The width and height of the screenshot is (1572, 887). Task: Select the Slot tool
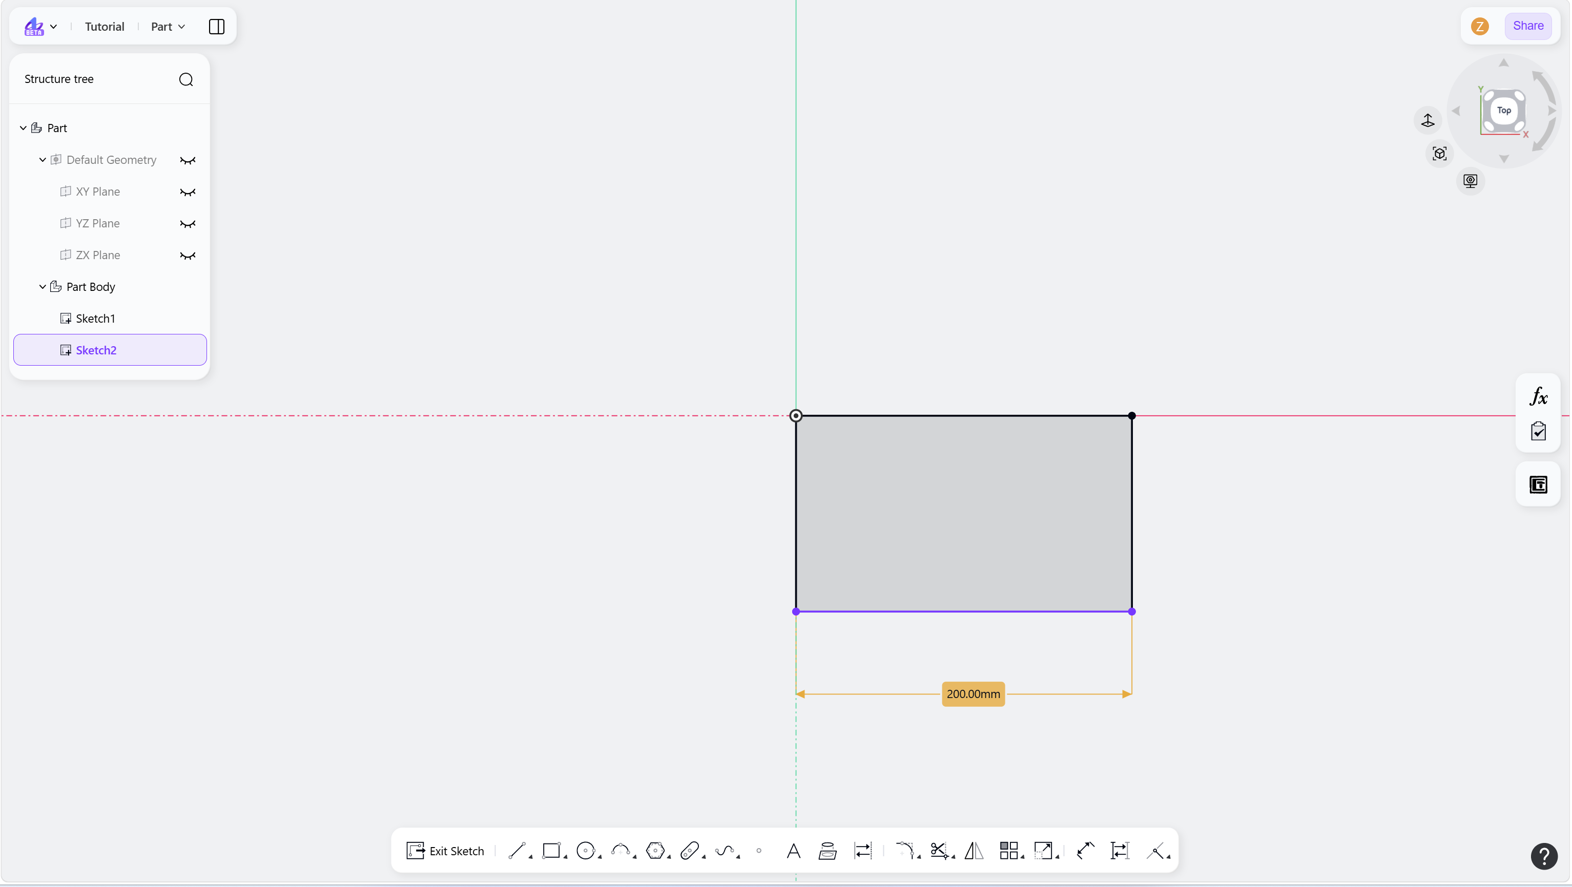[x=690, y=851]
